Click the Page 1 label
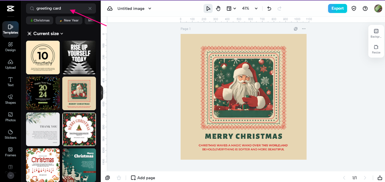The width and height of the screenshot is (385, 182). 185,29
